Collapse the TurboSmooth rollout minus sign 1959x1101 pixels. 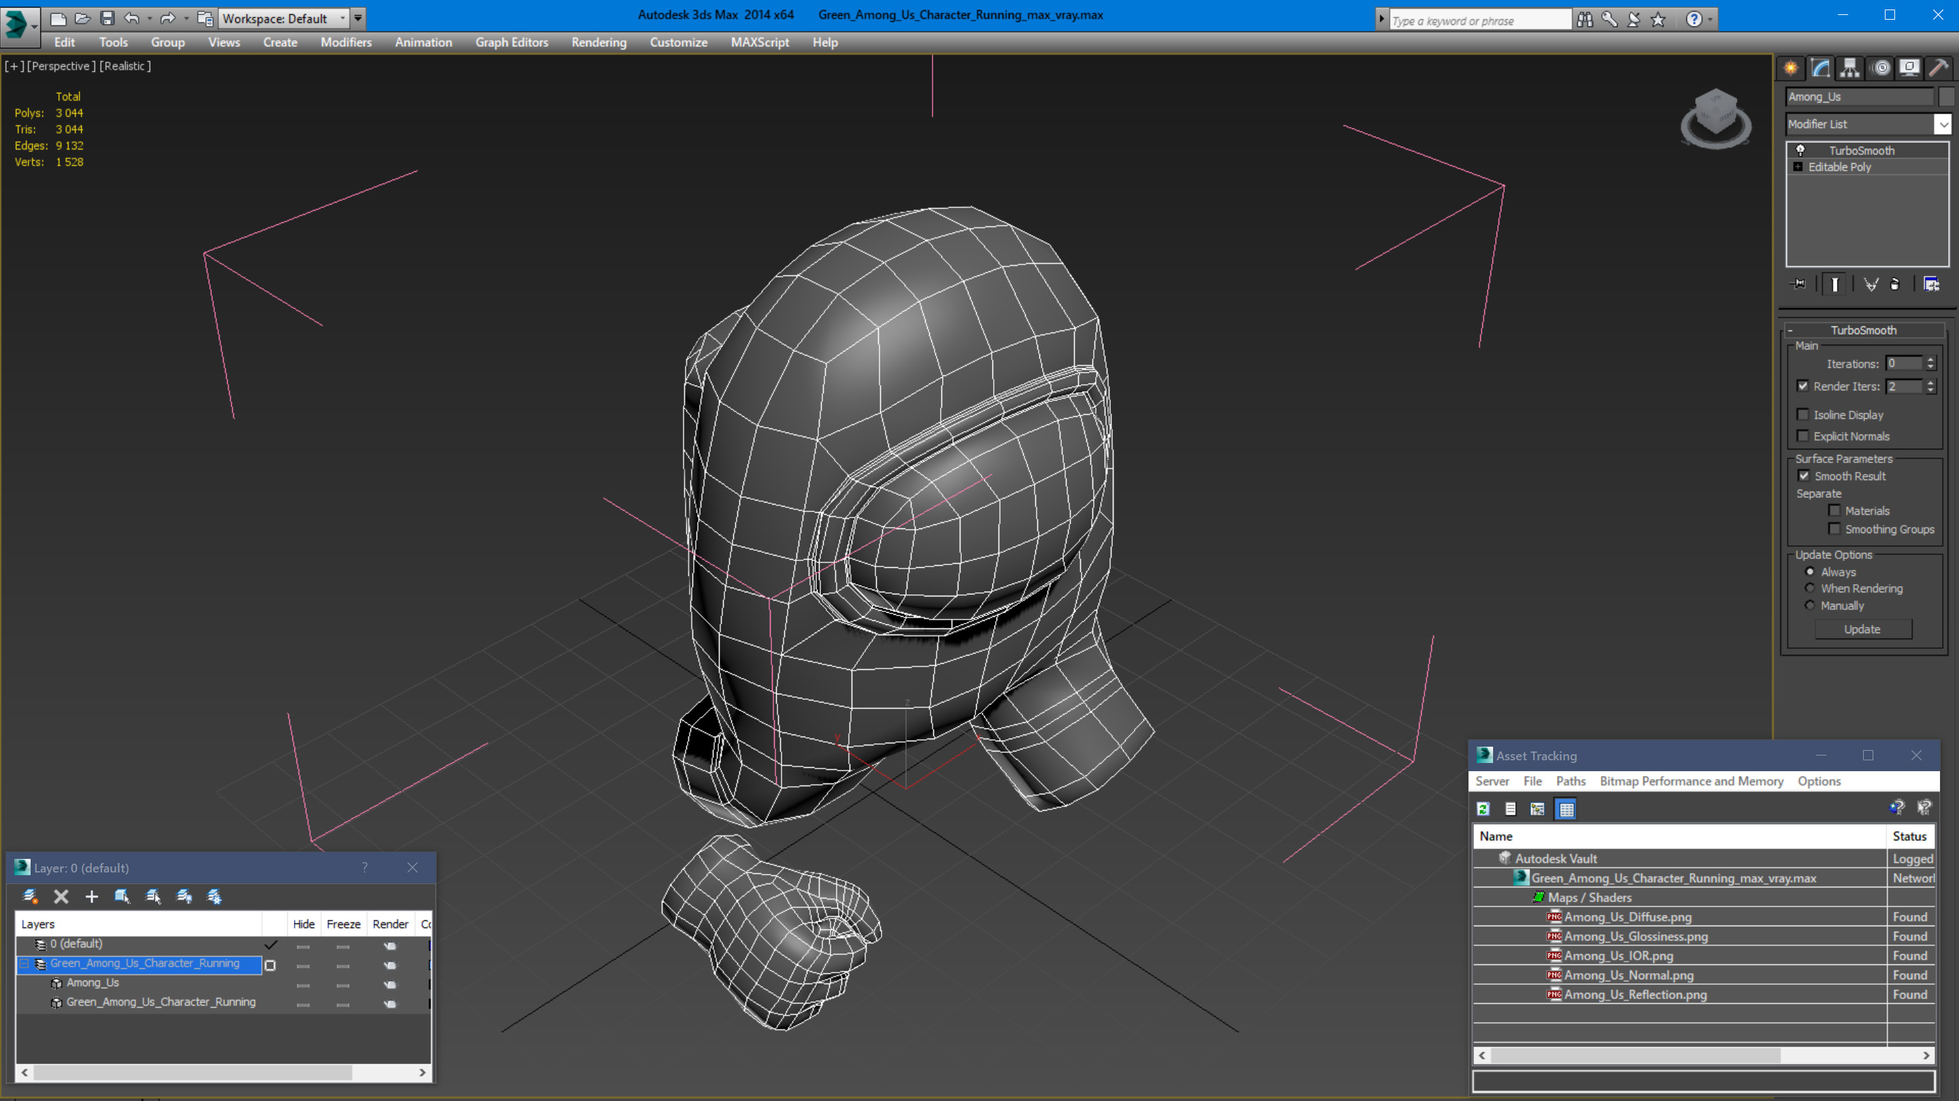click(x=1790, y=330)
